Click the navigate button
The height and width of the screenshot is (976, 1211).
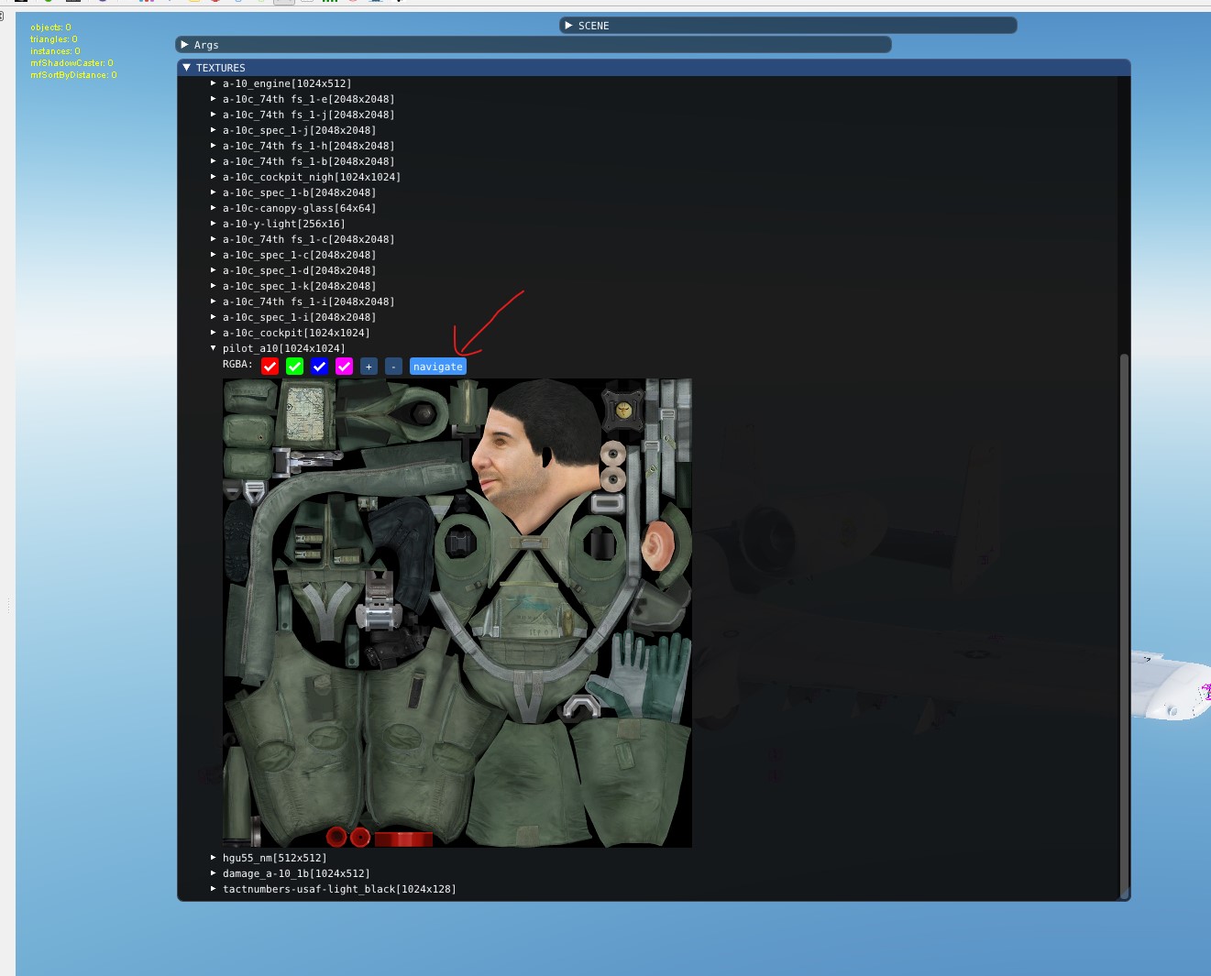point(438,367)
